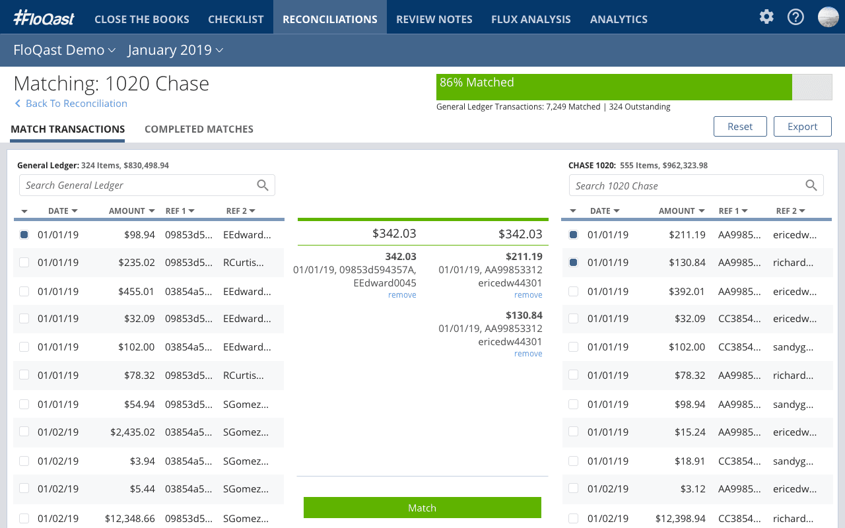Open the Flux Analysis menu item
Image resolution: width=845 pixels, height=528 pixels.
tap(531, 18)
